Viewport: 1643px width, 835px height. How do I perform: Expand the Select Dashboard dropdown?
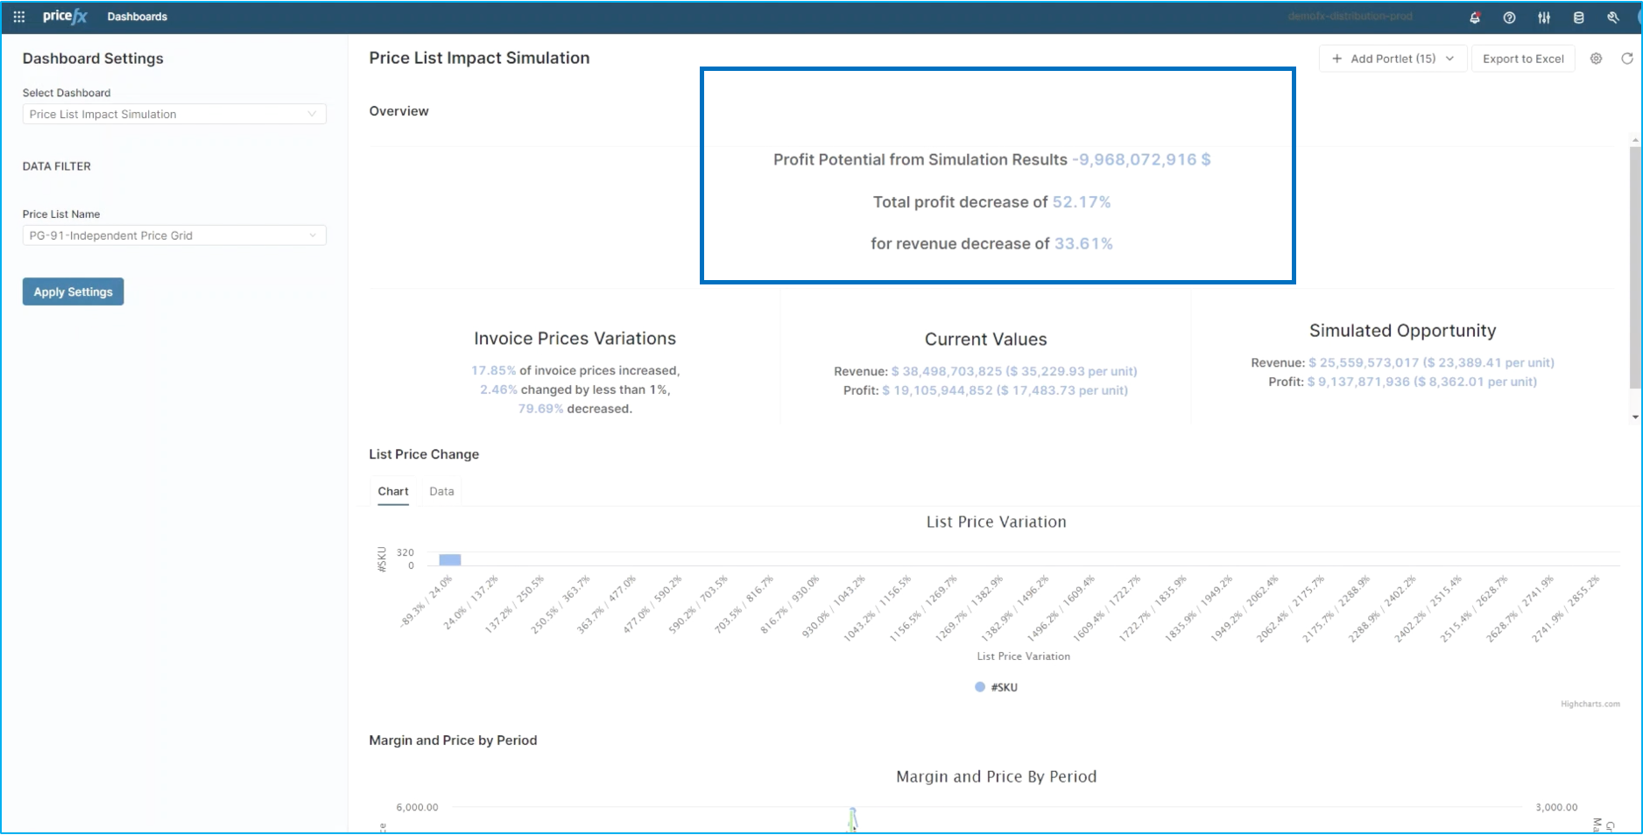click(174, 114)
